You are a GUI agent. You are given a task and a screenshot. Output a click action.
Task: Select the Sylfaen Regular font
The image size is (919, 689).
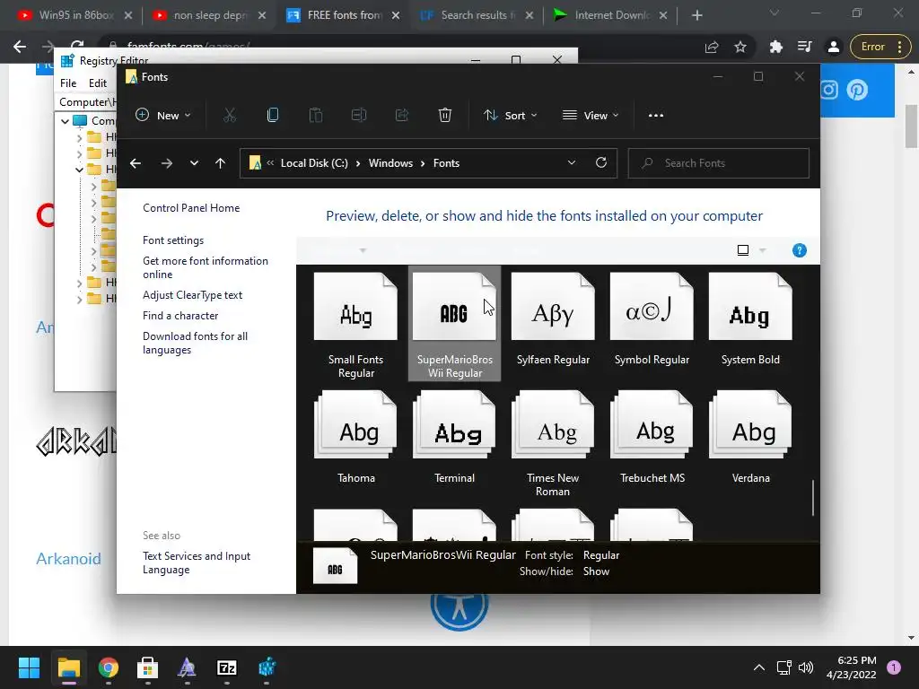[553, 319]
